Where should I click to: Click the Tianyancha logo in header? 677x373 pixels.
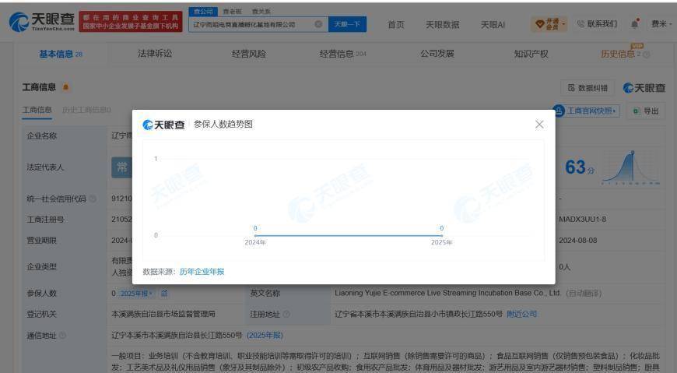(42, 22)
